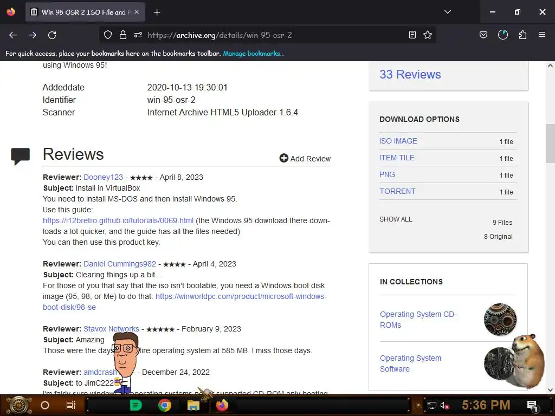
Task: Open the notification action center icon
Action: pos(532,405)
